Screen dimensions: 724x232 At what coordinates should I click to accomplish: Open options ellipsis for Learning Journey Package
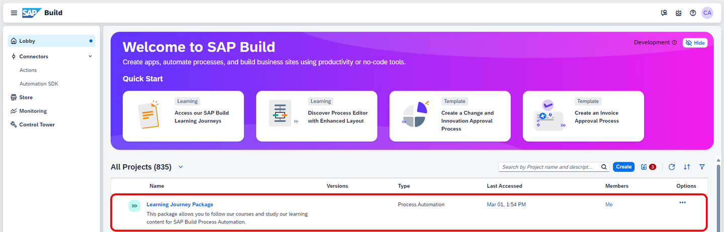[x=682, y=202]
